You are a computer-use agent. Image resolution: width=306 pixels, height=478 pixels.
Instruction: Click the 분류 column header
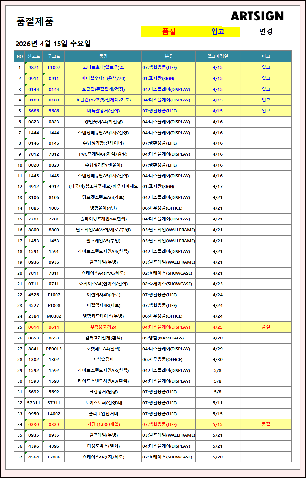click(169, 56)
